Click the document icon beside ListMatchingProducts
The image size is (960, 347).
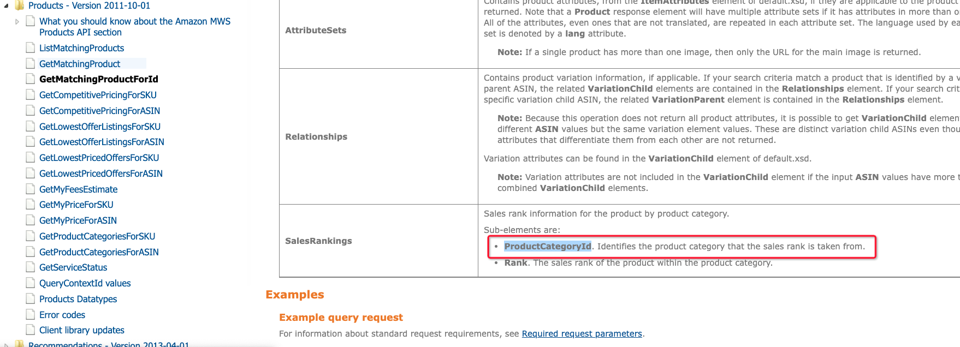(30, 47)
